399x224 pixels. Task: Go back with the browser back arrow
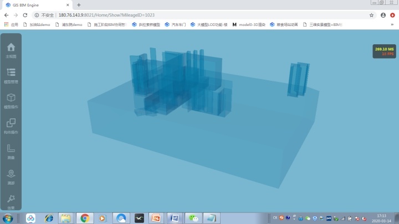[6, 15]
